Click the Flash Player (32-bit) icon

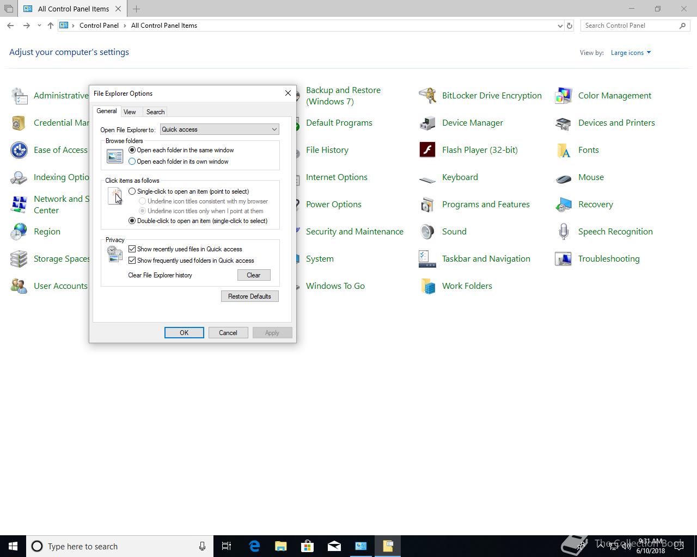[x=427, y=150]
